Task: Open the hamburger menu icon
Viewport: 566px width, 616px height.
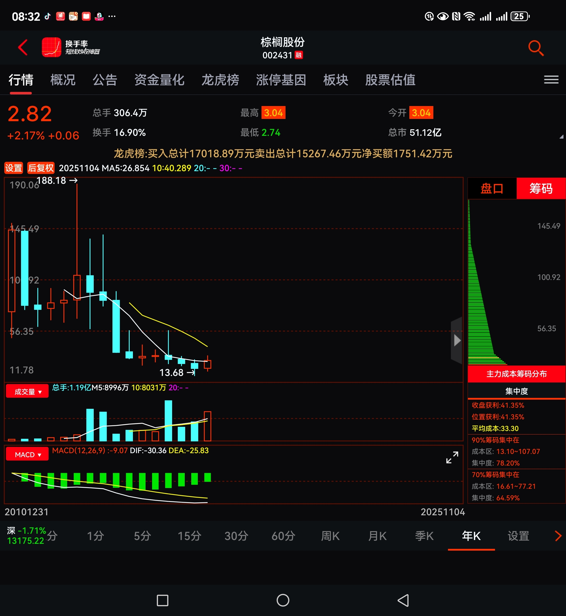Action: coord(551,80)
